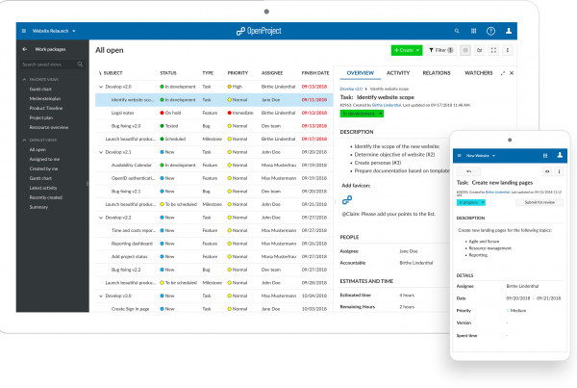The height and width of the screenshot is (388, 577).
Task: Open the Ressource overview view
Action: pyautogui.click(x=49, y=127)
